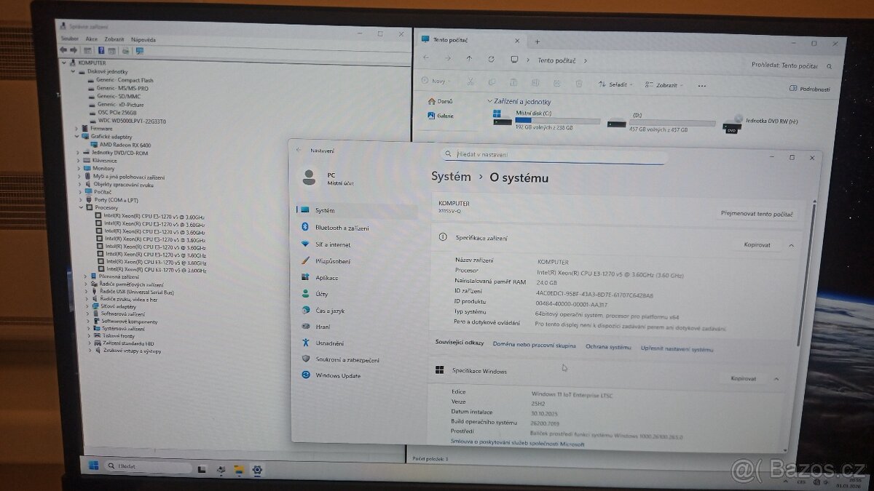Open the Akce menu in Device Manager

[x=91, y=39]
